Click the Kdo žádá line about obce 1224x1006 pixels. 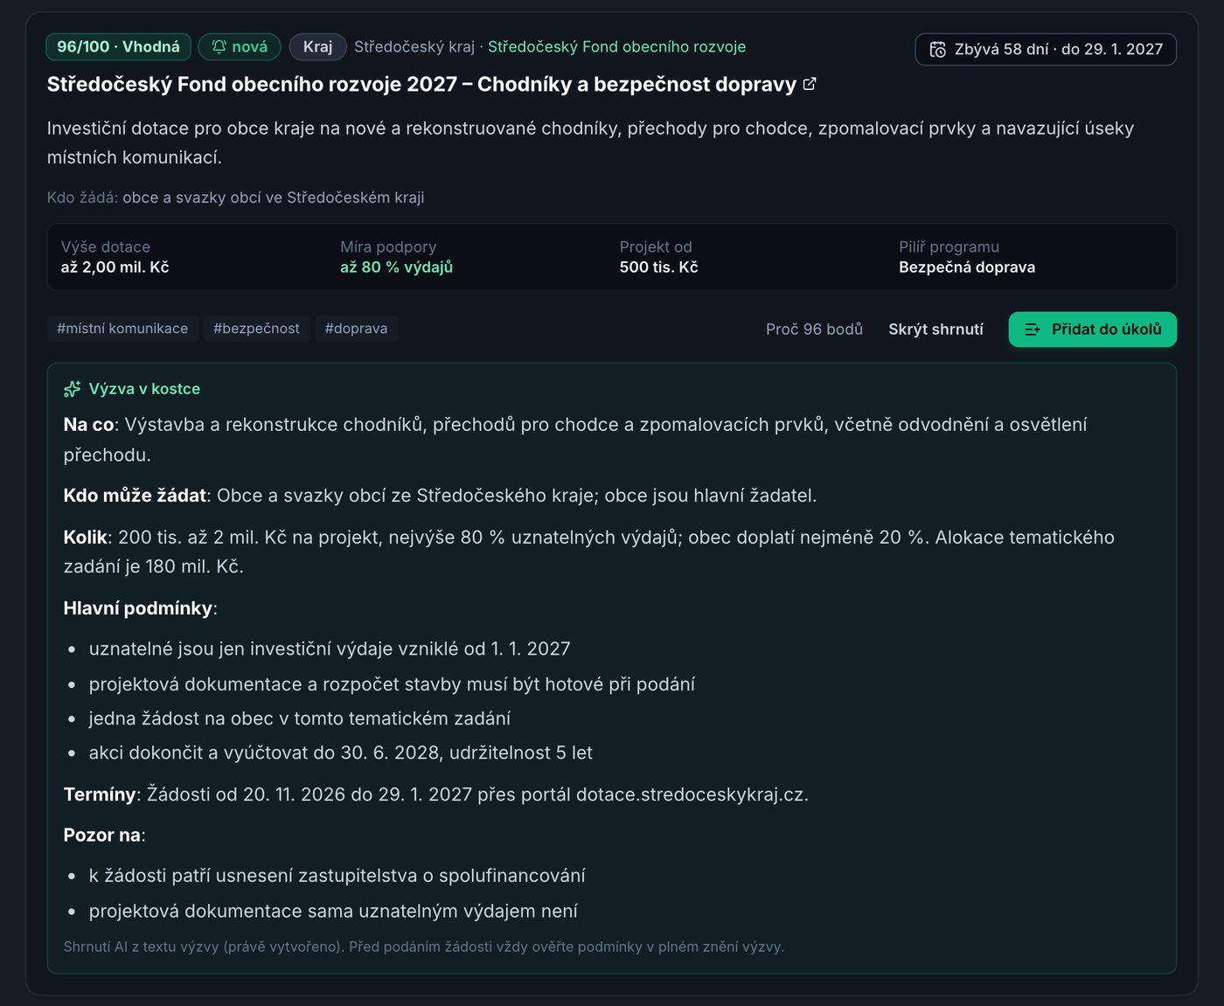point(235,198)
